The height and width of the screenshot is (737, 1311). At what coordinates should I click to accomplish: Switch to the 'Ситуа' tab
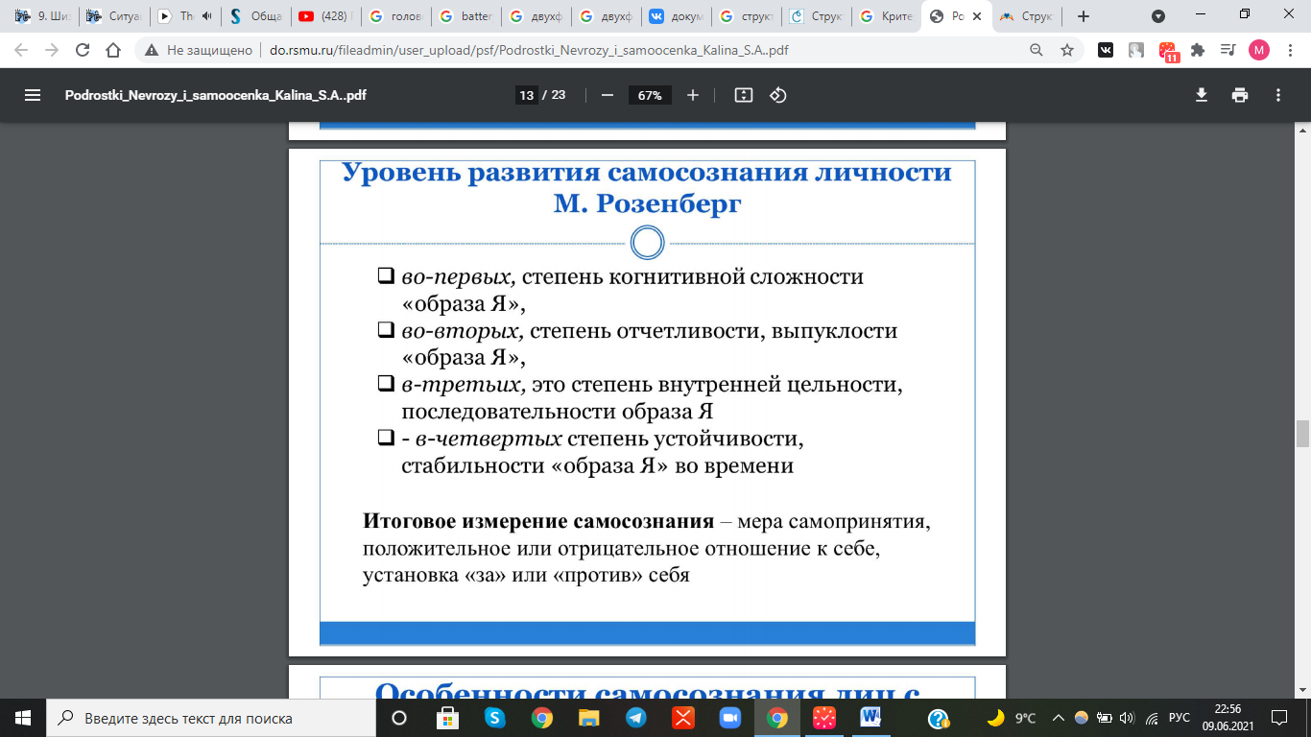pos(113,16)
